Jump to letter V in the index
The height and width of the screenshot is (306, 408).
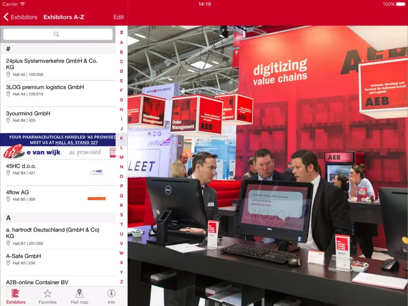click(121, 244)
